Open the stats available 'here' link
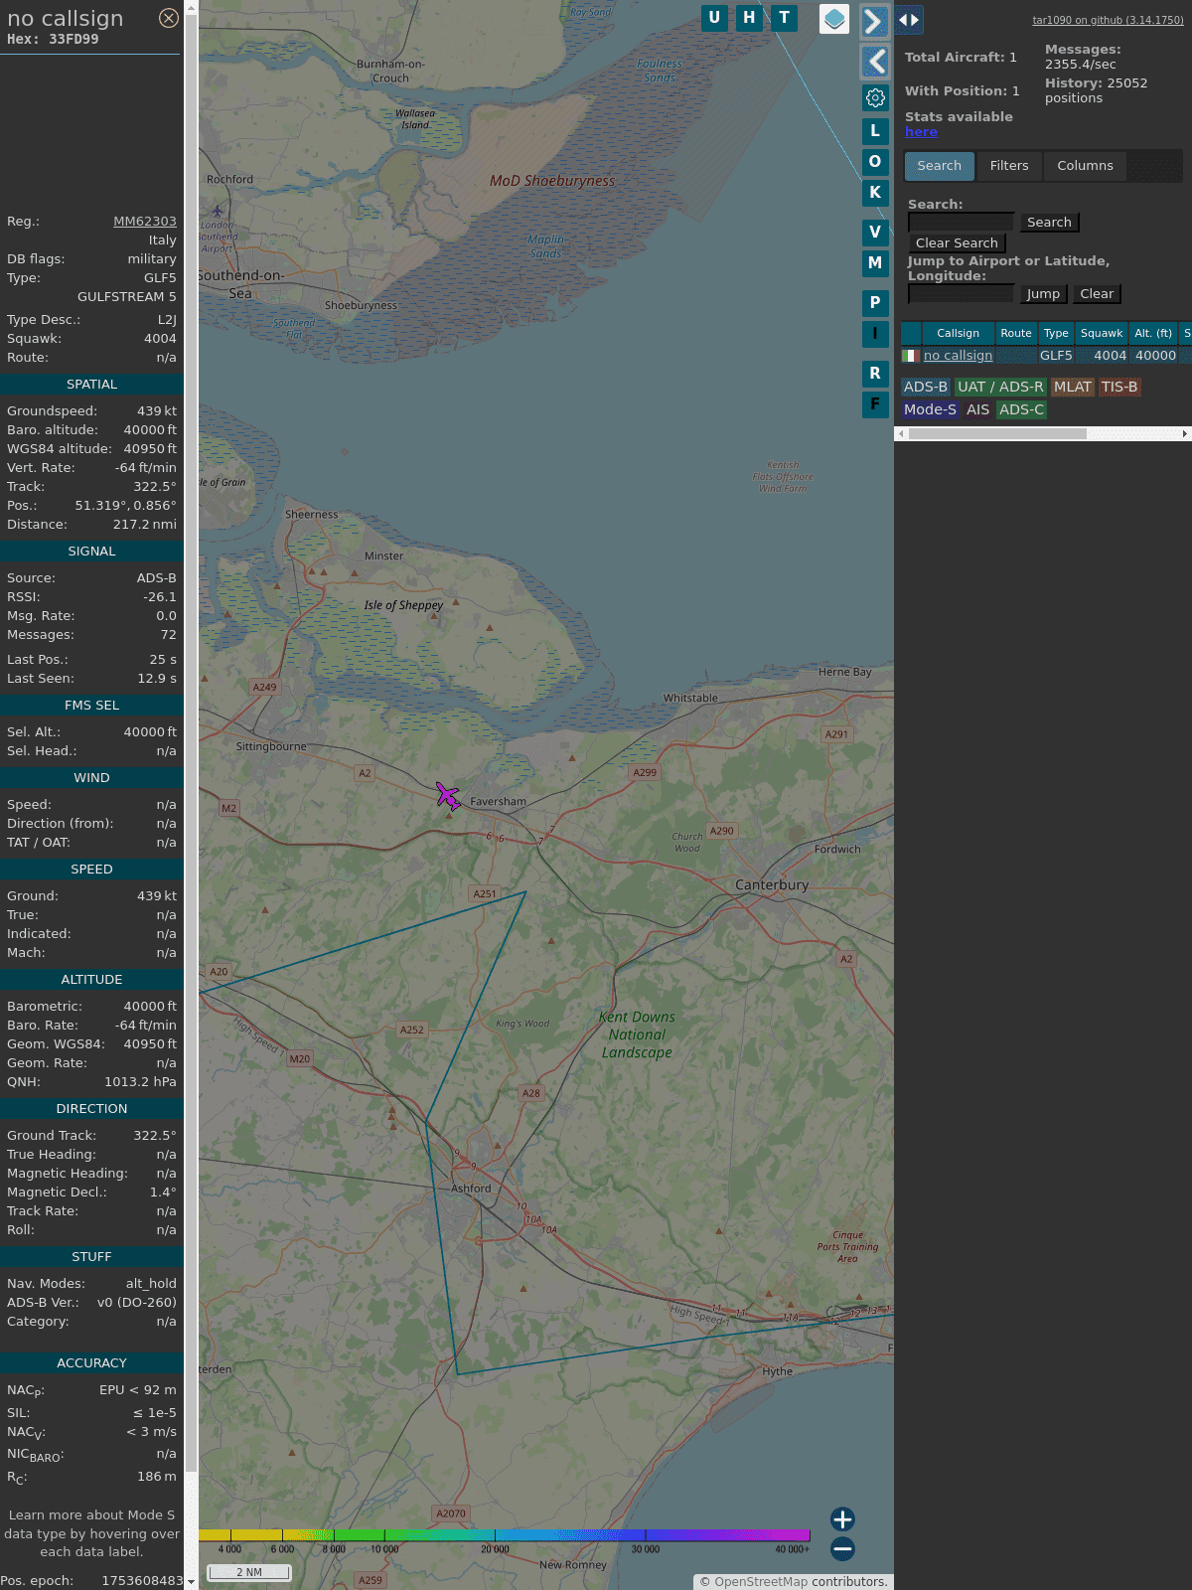1192x1590 pixels. 921,132
